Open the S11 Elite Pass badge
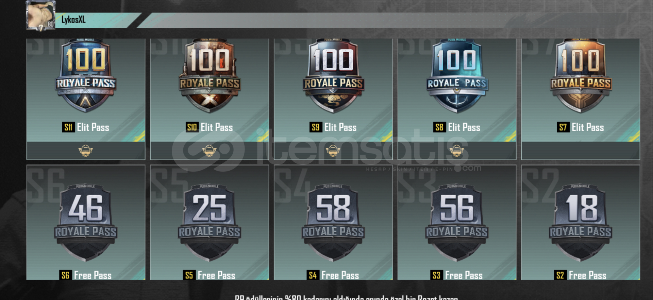653x300 pixels. tap(86, 76)
